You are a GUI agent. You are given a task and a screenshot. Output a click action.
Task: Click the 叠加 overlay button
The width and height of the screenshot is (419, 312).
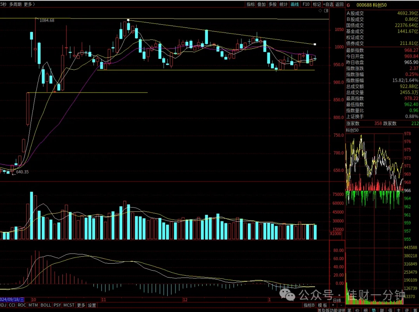pyautogui.click(x=261, y=4)
